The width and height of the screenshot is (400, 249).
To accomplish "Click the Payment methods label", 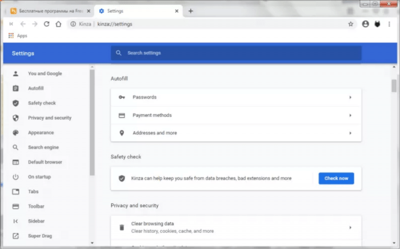I will [152, 115].
